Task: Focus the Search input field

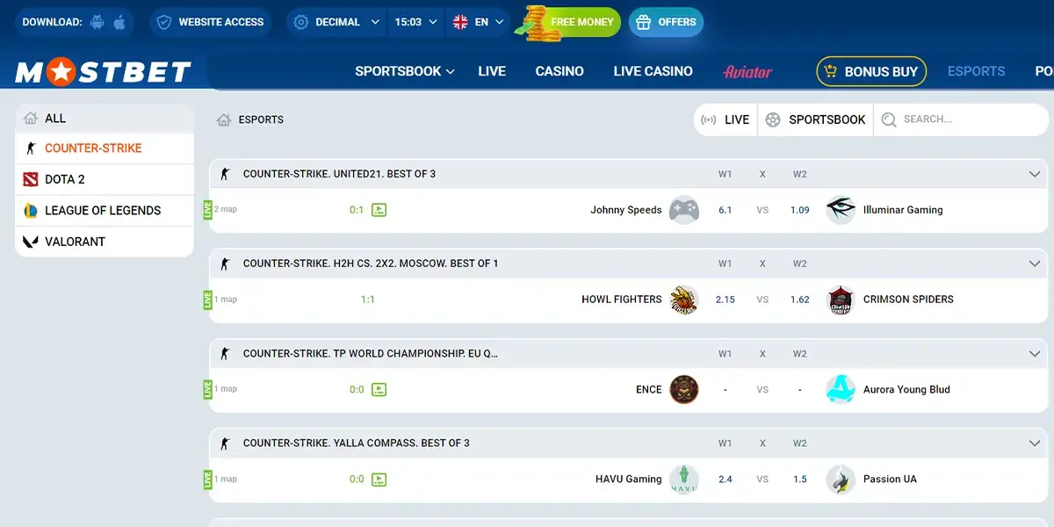Action: (962, 119)
